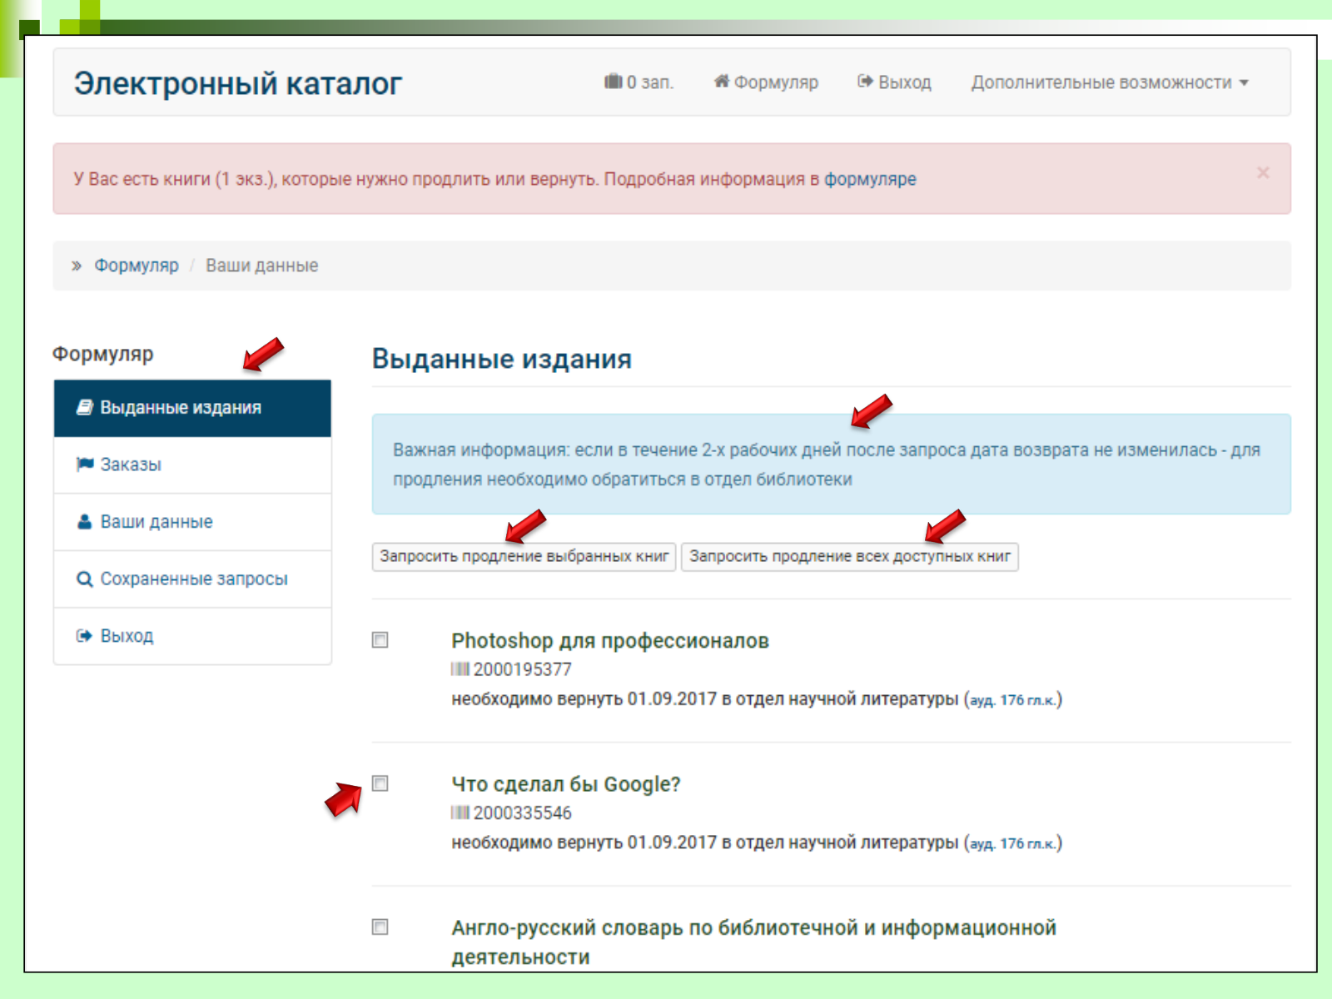Dismiss the pink warning alert with X
The height and width of the screenshot is (999, 1332).
pyautogui.click(x=1263, y=172)
